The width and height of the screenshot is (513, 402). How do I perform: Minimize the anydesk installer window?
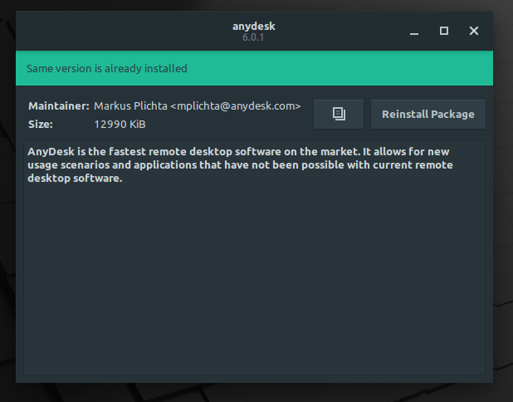[x=414, y=31]
